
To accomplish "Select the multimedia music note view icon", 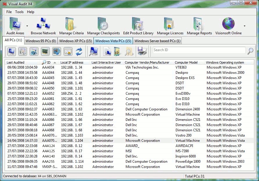I will tap(56, 51).
